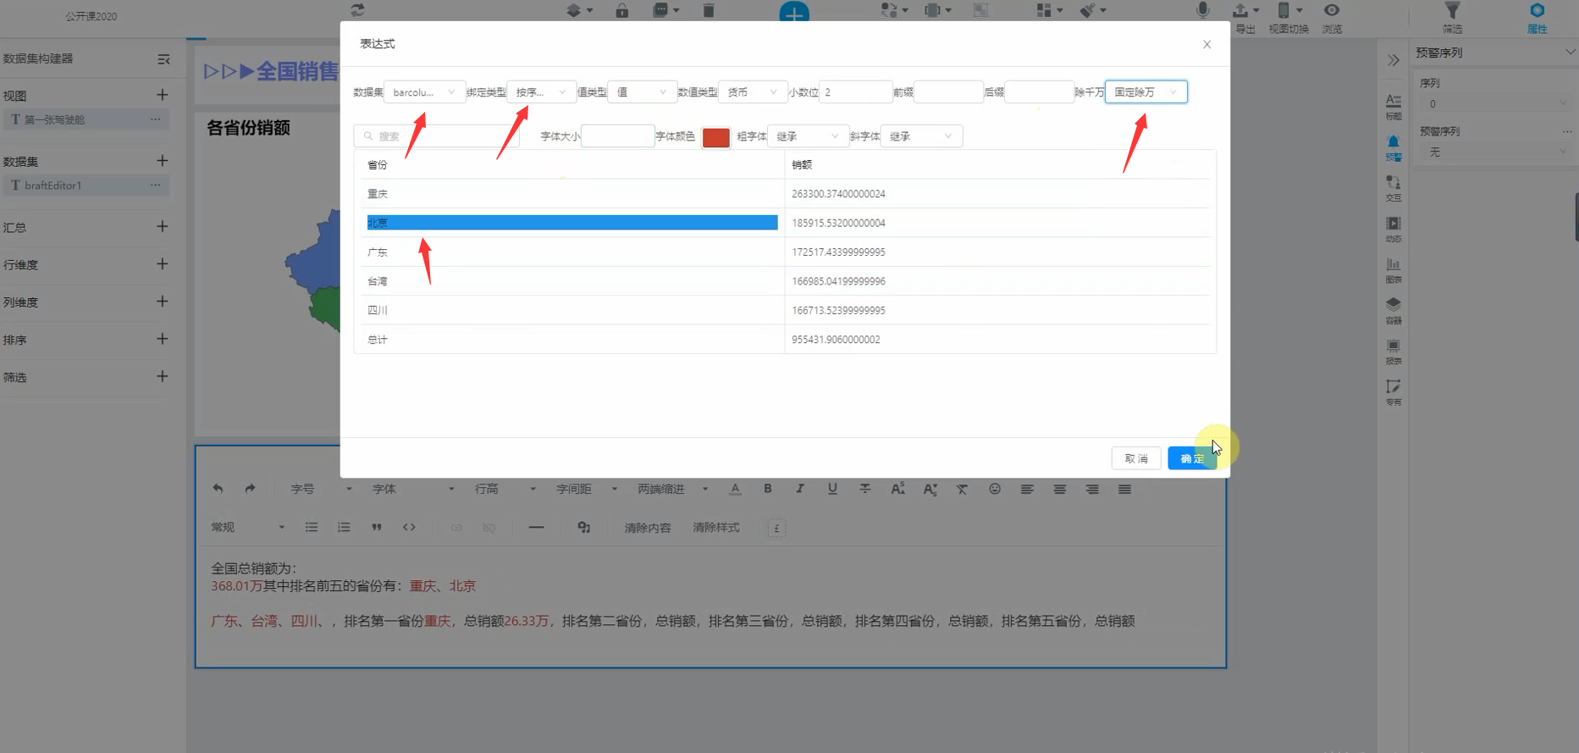Open the 交互 interaction side tab
The width and height of the screenshot is (1579, 753).
(1394, 188)
